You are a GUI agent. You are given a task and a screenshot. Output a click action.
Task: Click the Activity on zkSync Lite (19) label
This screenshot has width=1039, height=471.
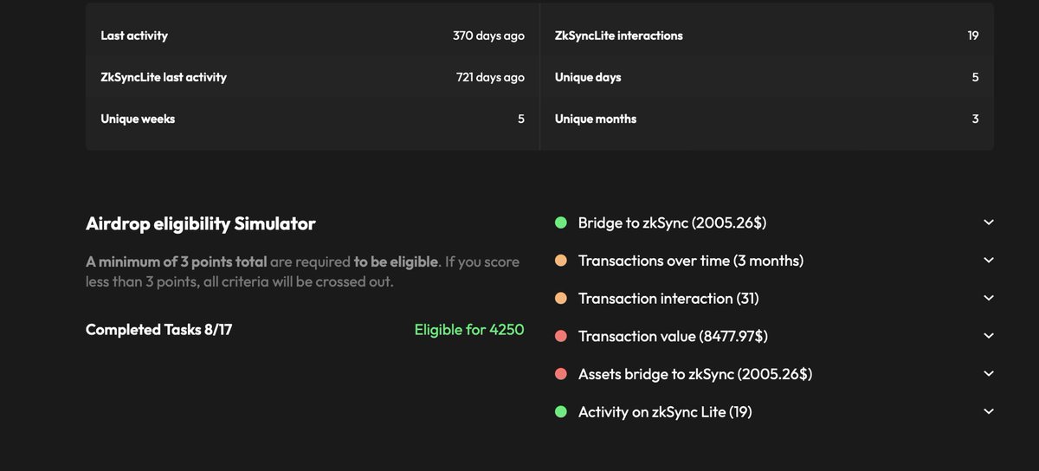pyautogui.click(x=665, y=412)
